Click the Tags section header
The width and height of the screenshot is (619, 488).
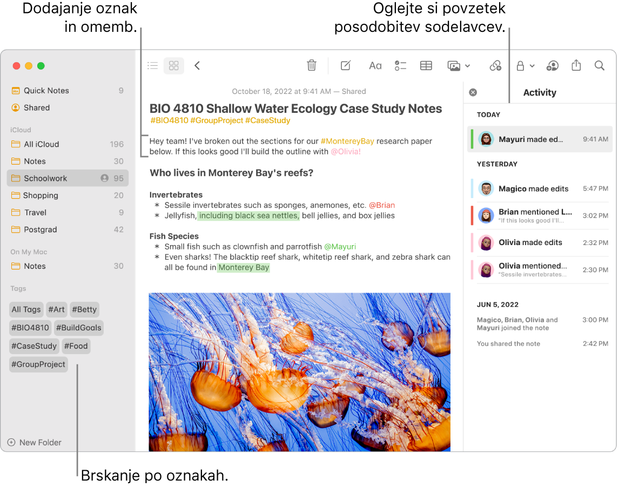click(18, 288)
